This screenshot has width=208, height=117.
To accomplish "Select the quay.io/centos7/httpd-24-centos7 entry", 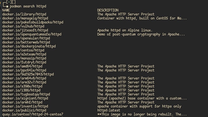I will 33,114.
